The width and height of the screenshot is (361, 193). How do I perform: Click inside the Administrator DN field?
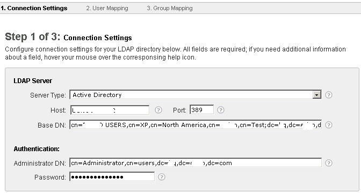[196, 162]
